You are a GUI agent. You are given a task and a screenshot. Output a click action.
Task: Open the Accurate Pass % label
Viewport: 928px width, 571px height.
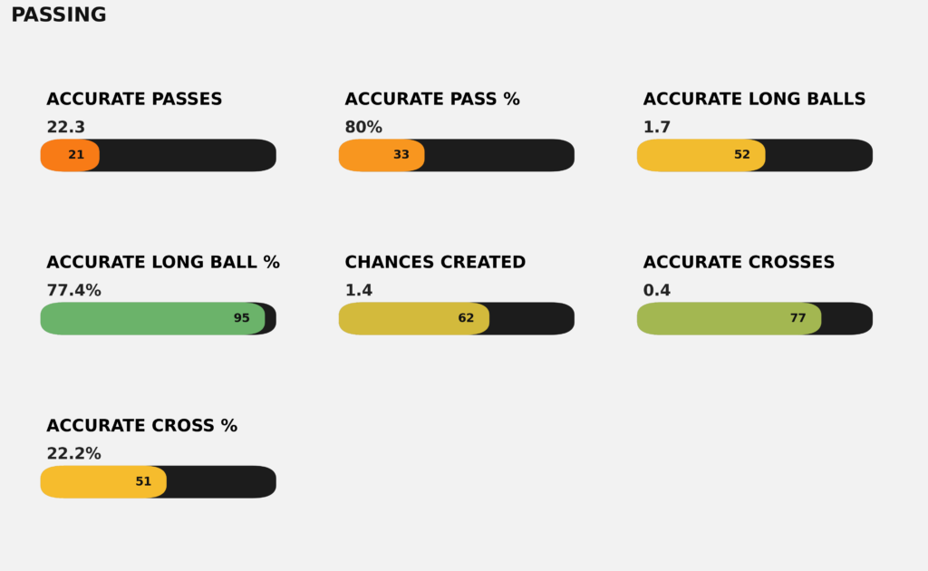(432, 100)
